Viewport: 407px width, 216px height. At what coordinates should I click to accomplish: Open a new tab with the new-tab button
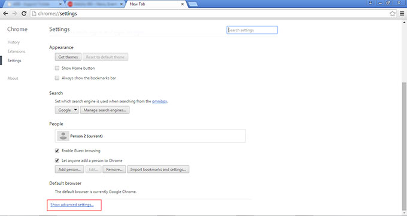pos(193,4)
